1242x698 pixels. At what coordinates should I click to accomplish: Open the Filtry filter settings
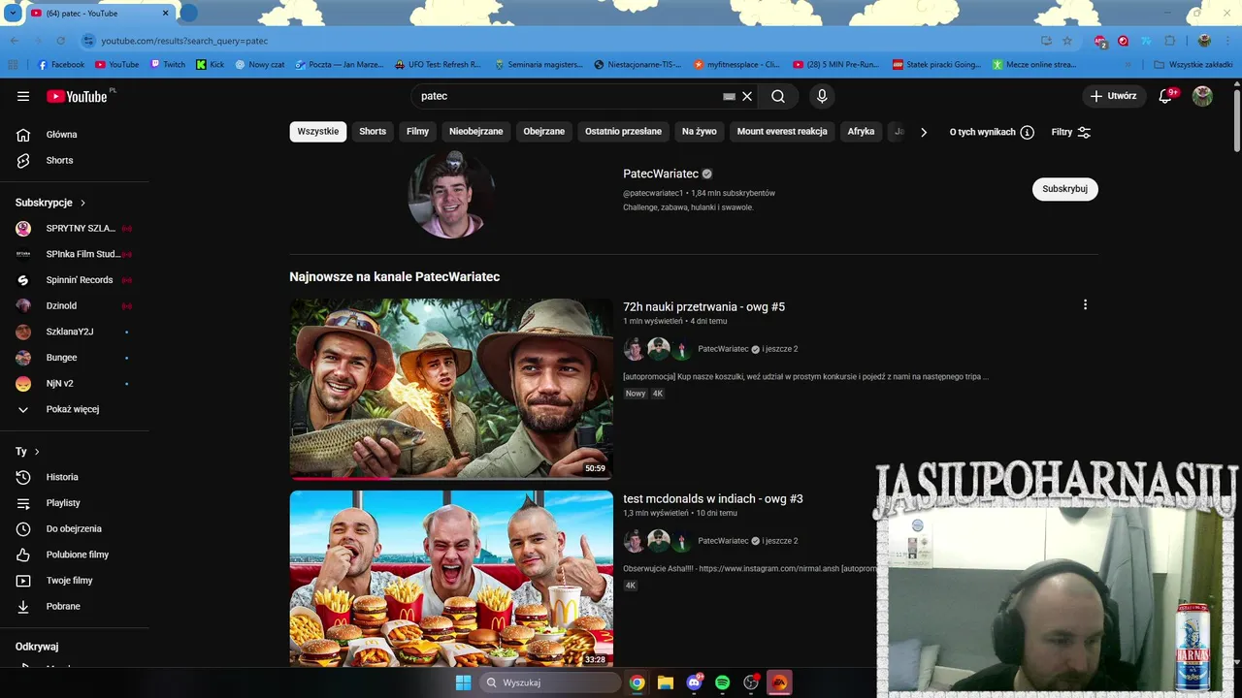1071,132
